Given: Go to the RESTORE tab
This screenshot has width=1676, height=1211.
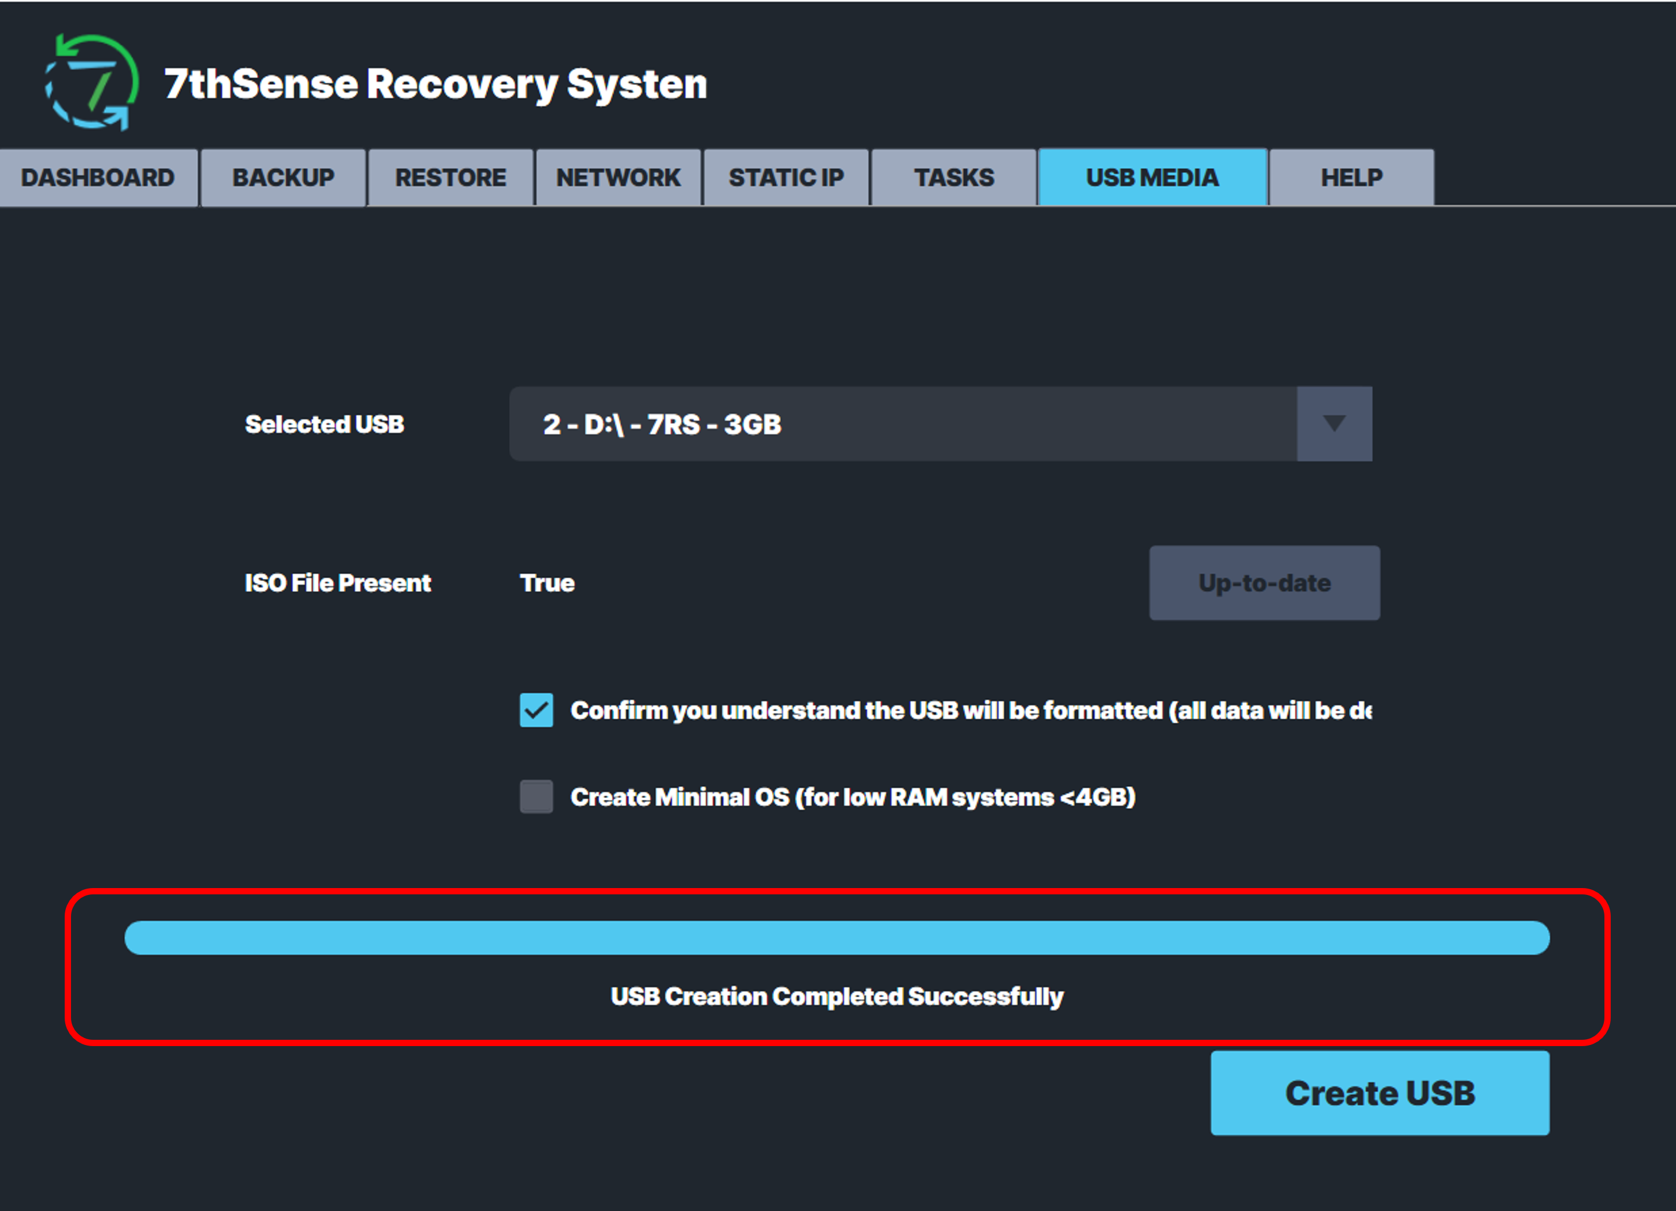Looking at the screenshot, I should 451,177.
